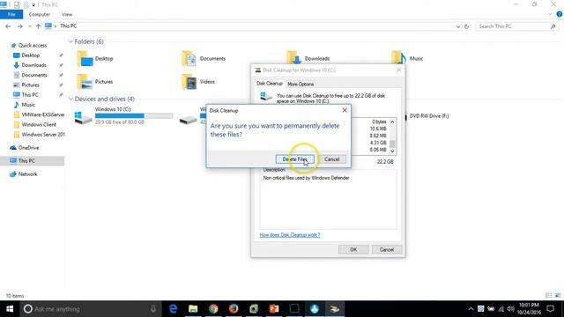Screen dimensions: 564x317
Task: Open the File menu in Explorer
Action: coord(11,14)
